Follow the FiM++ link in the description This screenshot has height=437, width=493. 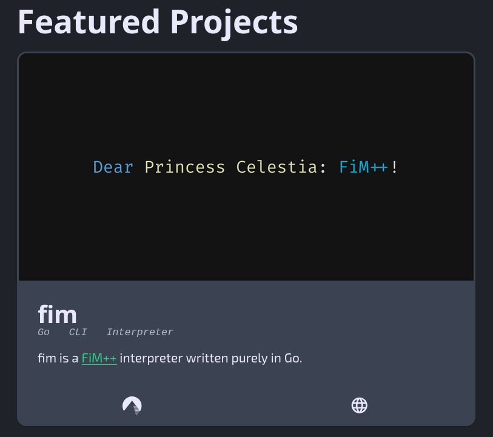(99, 358)
